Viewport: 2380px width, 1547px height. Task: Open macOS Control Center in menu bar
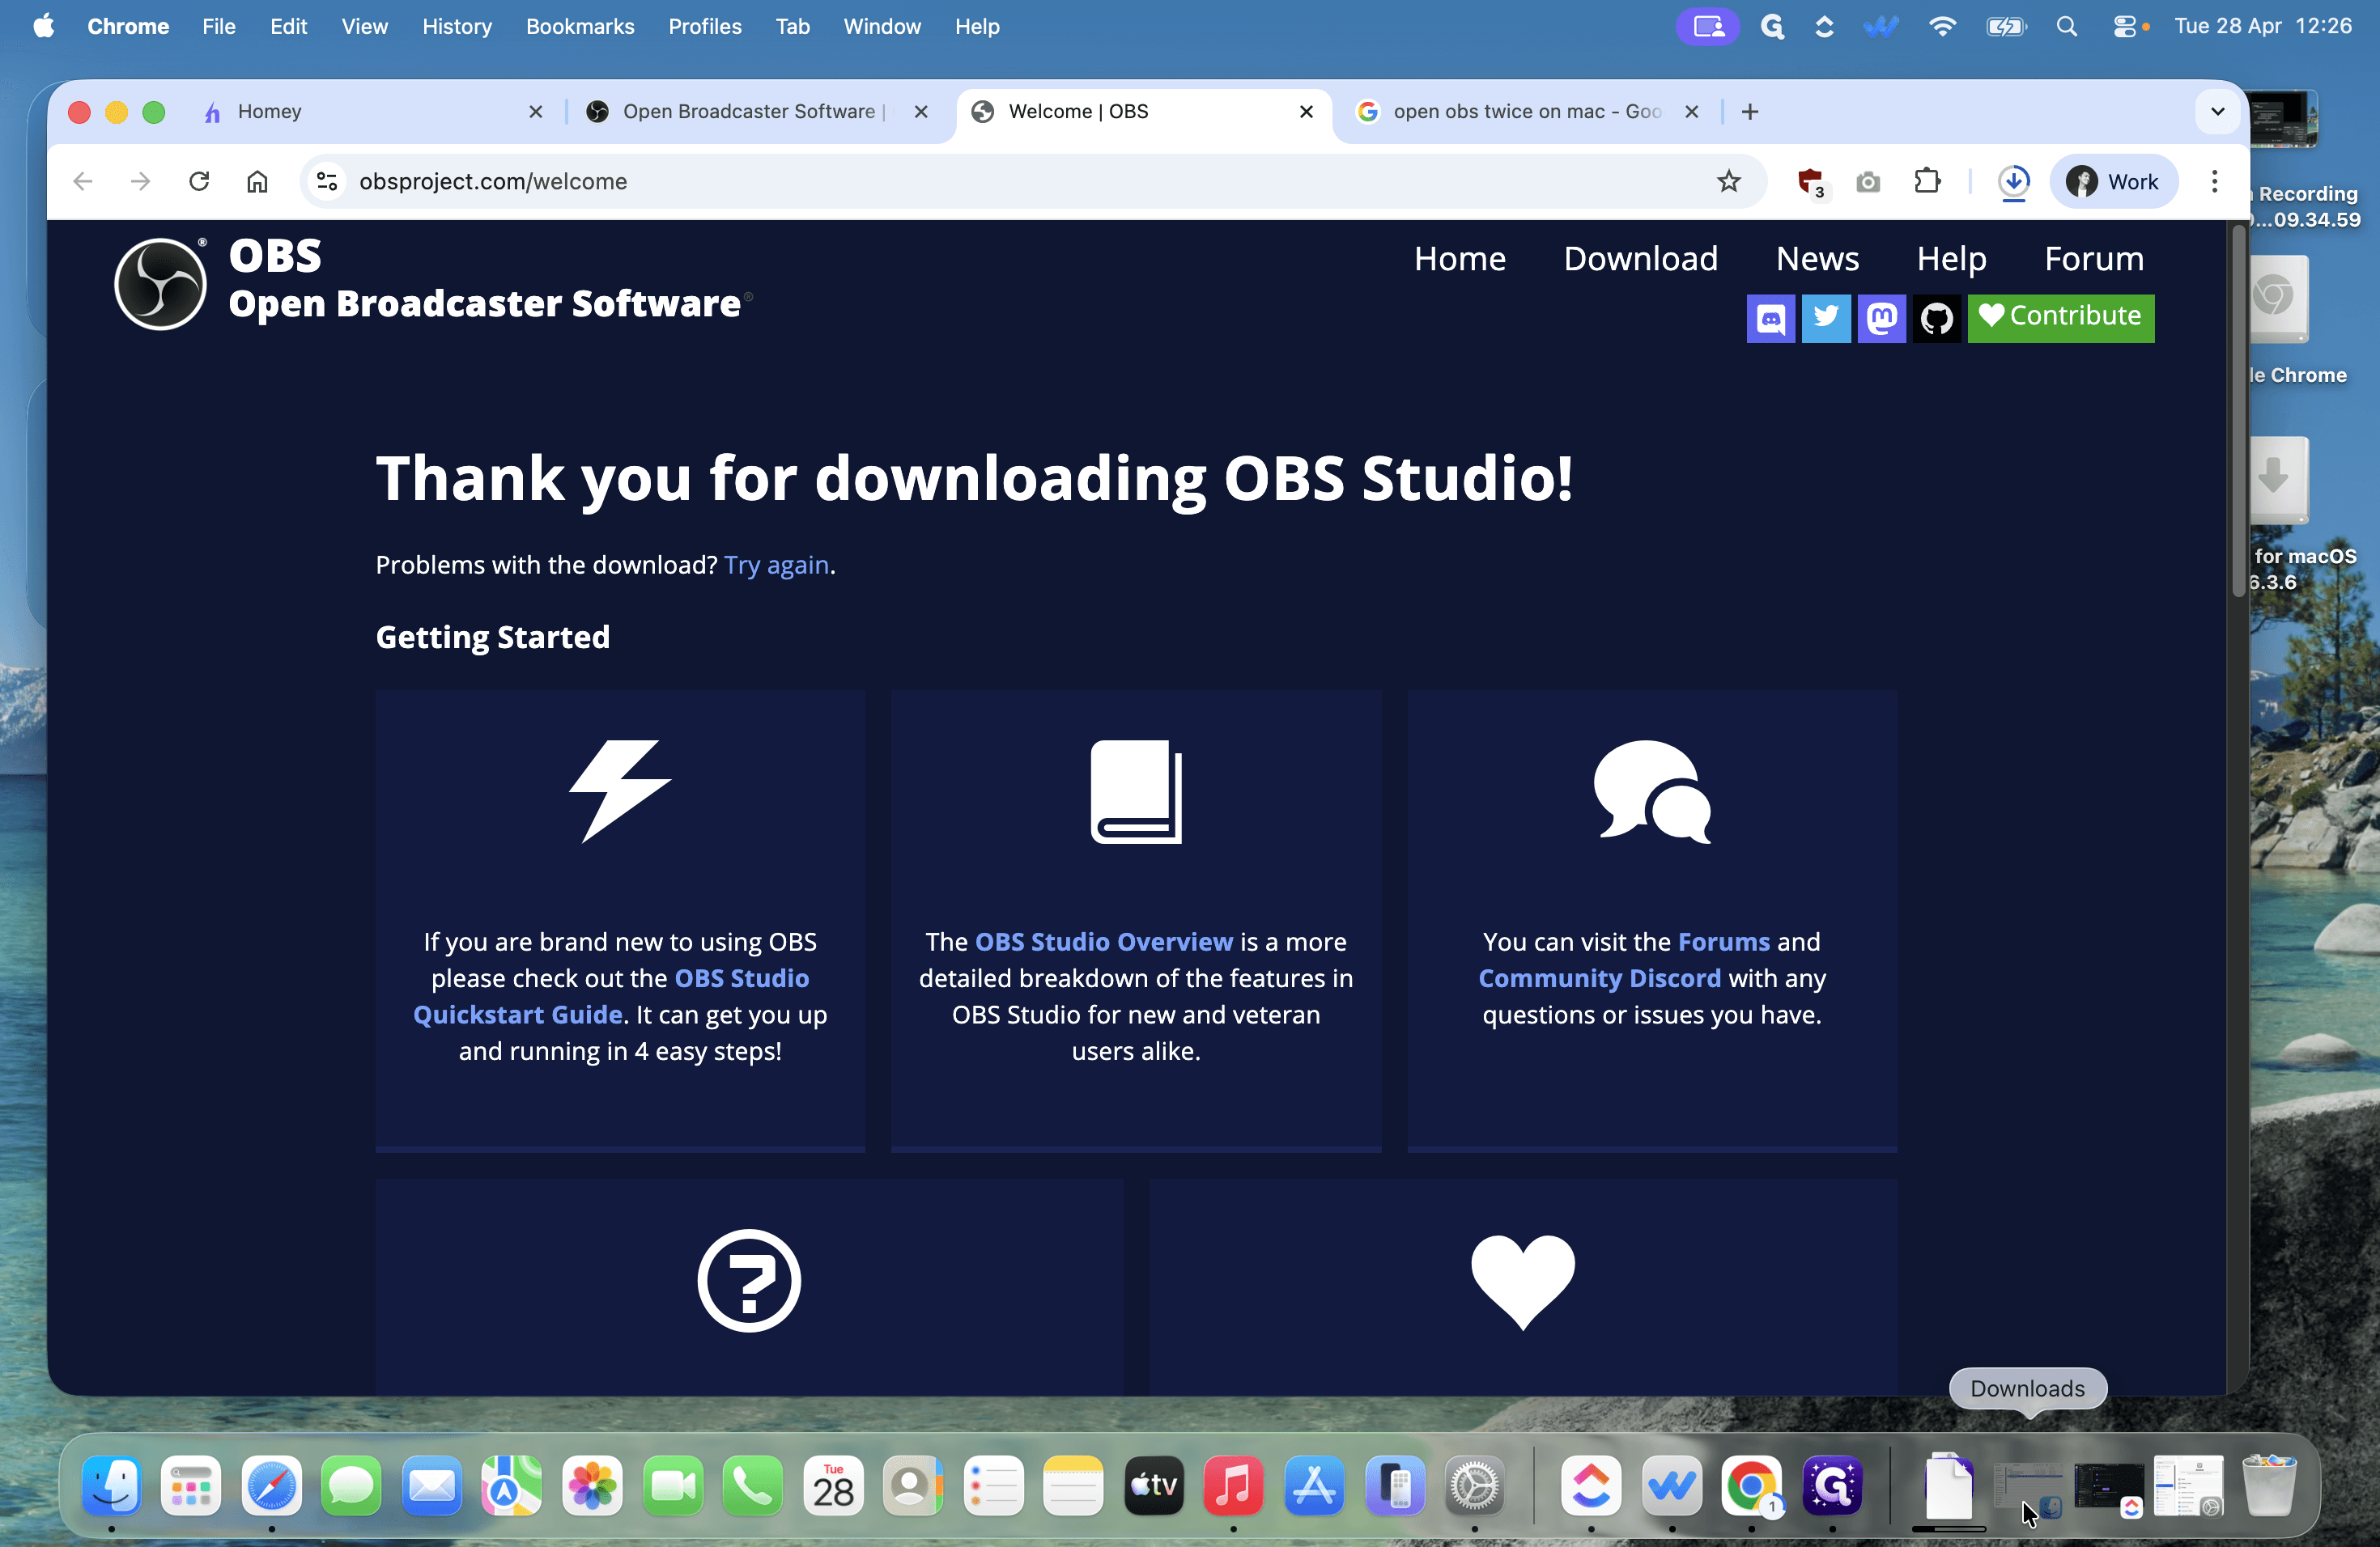(2124, 27)
